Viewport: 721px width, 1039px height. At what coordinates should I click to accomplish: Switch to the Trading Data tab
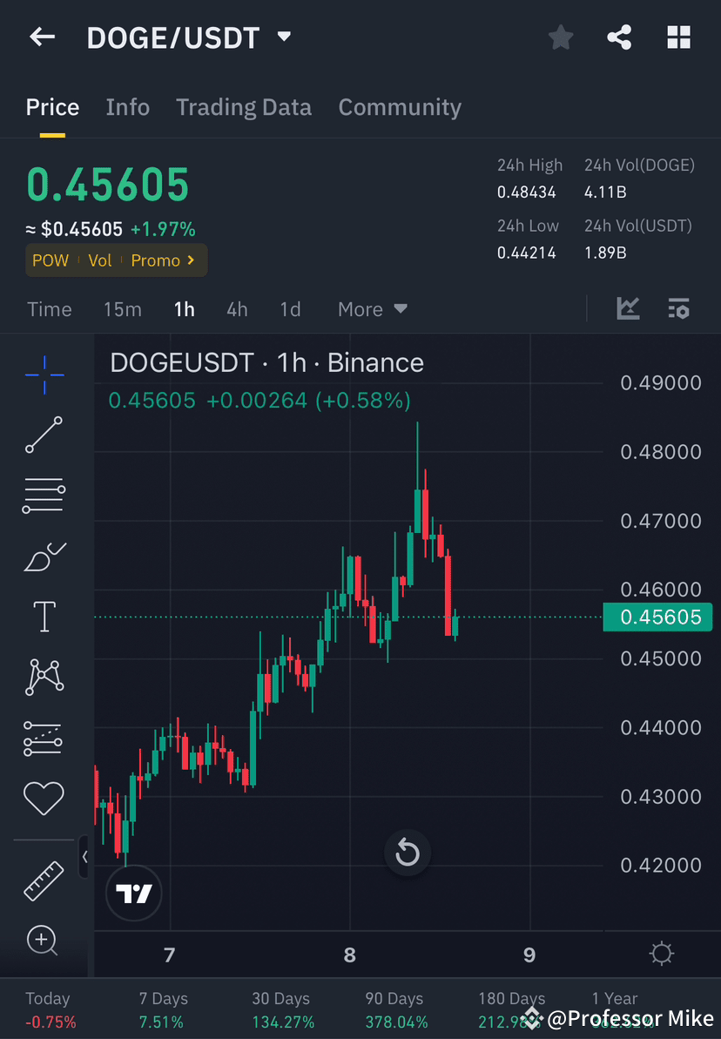click(x=244, y=106)
